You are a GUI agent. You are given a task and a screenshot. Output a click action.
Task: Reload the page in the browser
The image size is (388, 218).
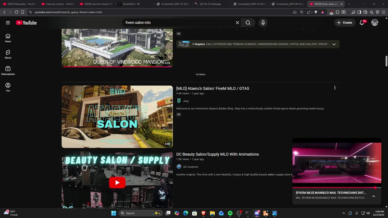[16, 12]
